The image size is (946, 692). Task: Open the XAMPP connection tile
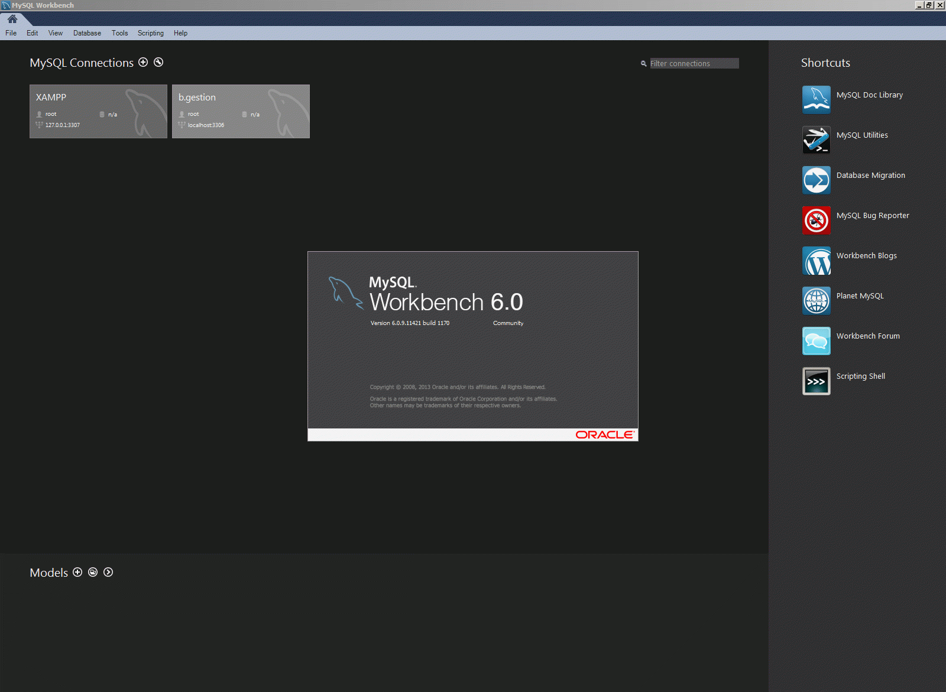(x=98, y=111)
